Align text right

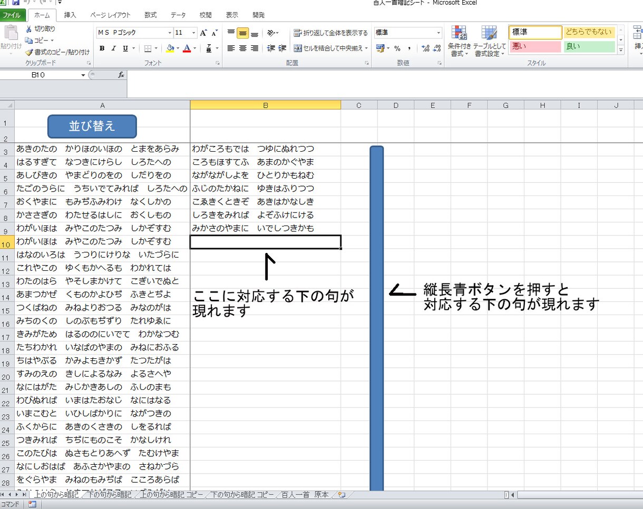tap(255, 48)
